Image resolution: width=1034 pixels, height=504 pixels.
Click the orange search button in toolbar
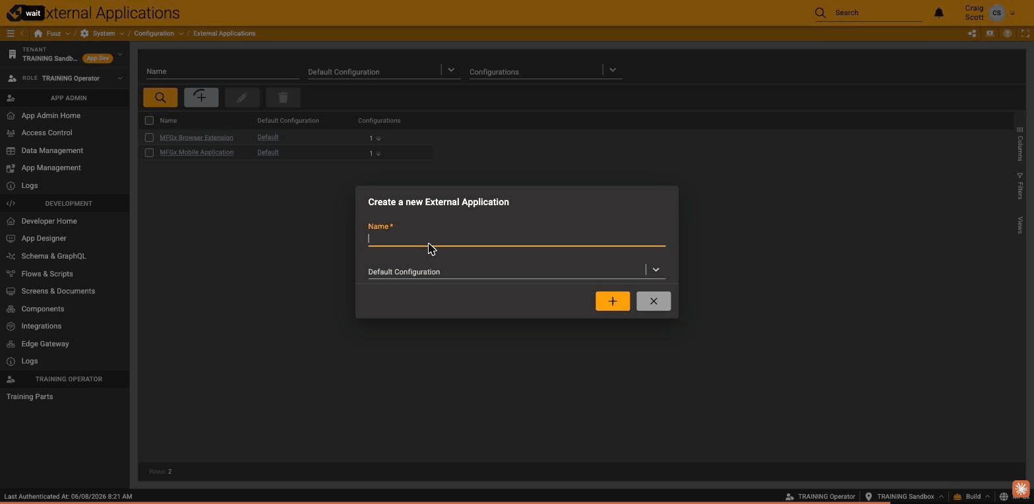pos(160,98)
